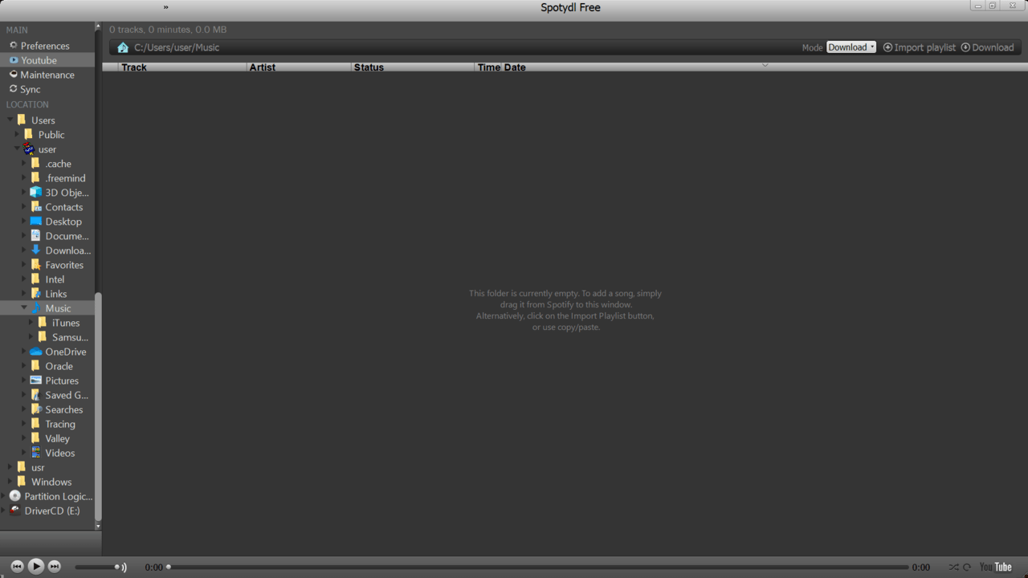This screenshot has height=578, width=1028.
Task: Expand the column options chevron in header
Action: (x=765, y=65)
